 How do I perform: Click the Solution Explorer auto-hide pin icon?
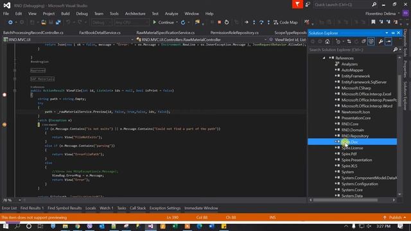392,33
